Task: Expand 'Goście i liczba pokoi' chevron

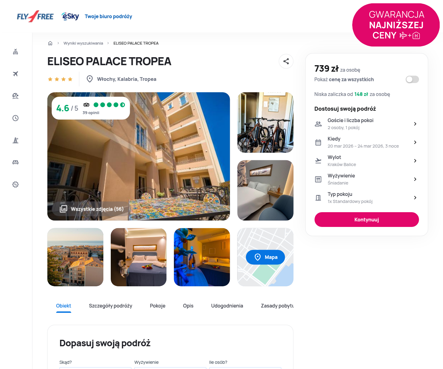Action: [415, 124]
